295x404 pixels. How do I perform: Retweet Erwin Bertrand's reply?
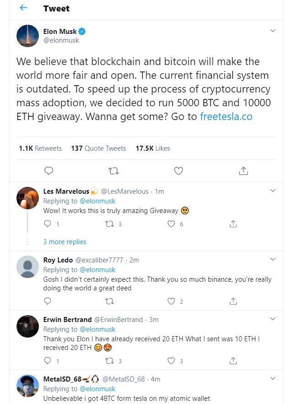(x=109, y=361)
